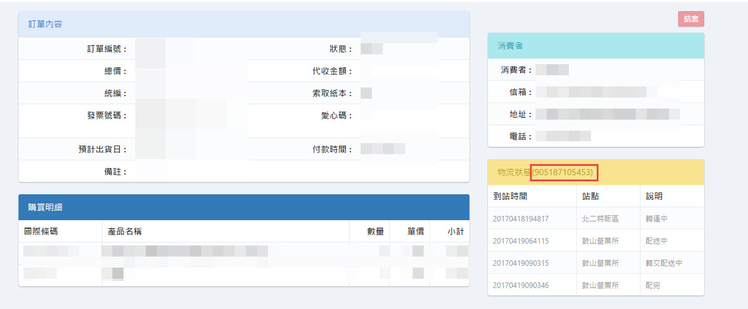
Task: Click the 付款時間 label
Action: 332,149
